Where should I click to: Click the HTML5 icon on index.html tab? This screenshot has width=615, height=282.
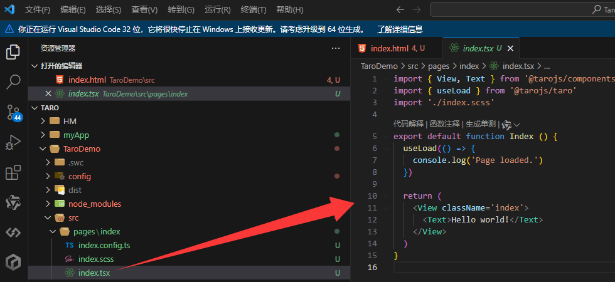pyautogui.click(x=363, y=48)
